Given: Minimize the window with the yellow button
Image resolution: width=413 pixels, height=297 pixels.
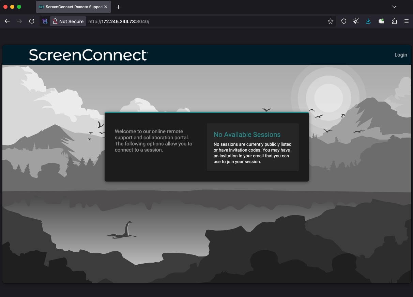Looking at the screenshot, I should tap(12, 7).
